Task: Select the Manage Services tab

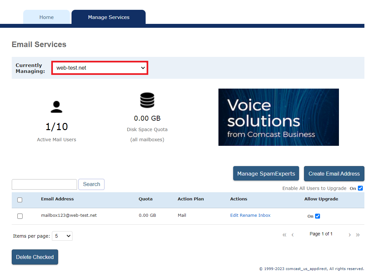Action: (108, 17)
